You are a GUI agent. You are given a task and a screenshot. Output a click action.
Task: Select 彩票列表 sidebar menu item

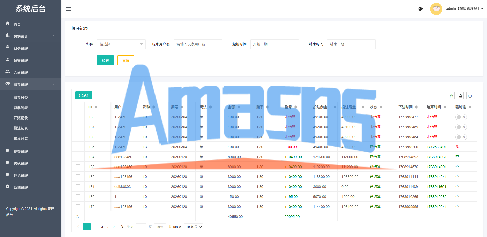(21, 108)
